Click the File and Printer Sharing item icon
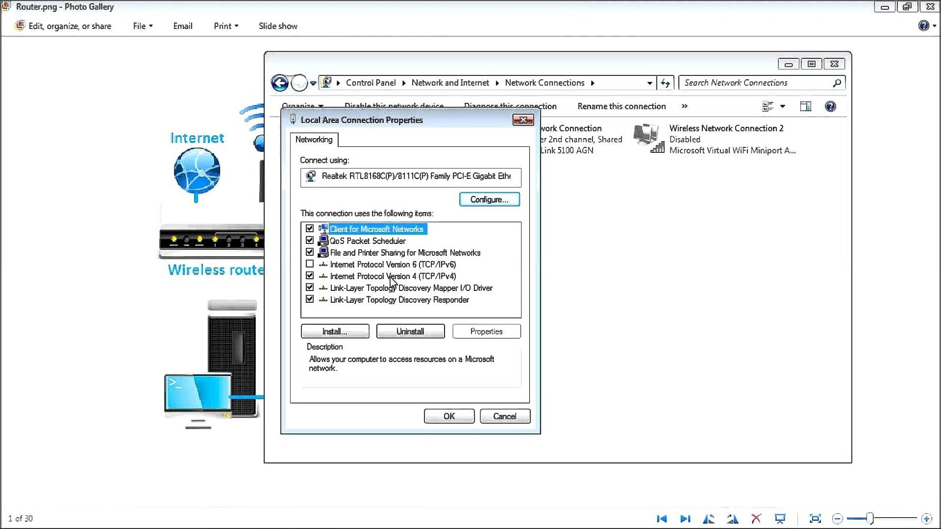The width and height of the screenshot is (941, 529). [x=323, y=252]
